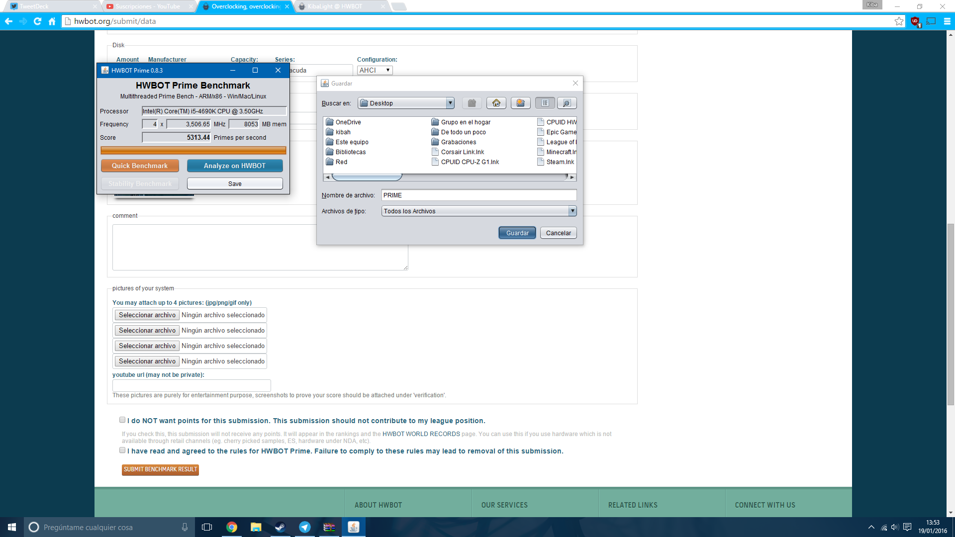Open the Buscar en Desktop dropdown
The image size is (955, 537).
pos(406,103)
